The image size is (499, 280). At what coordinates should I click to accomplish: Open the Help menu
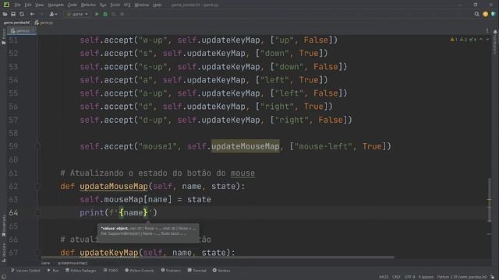157,5
